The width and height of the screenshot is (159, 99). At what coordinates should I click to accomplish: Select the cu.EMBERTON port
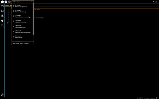coord(22,26)
